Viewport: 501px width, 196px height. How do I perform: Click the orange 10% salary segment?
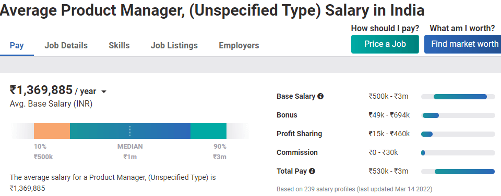[x=52, y=131]
